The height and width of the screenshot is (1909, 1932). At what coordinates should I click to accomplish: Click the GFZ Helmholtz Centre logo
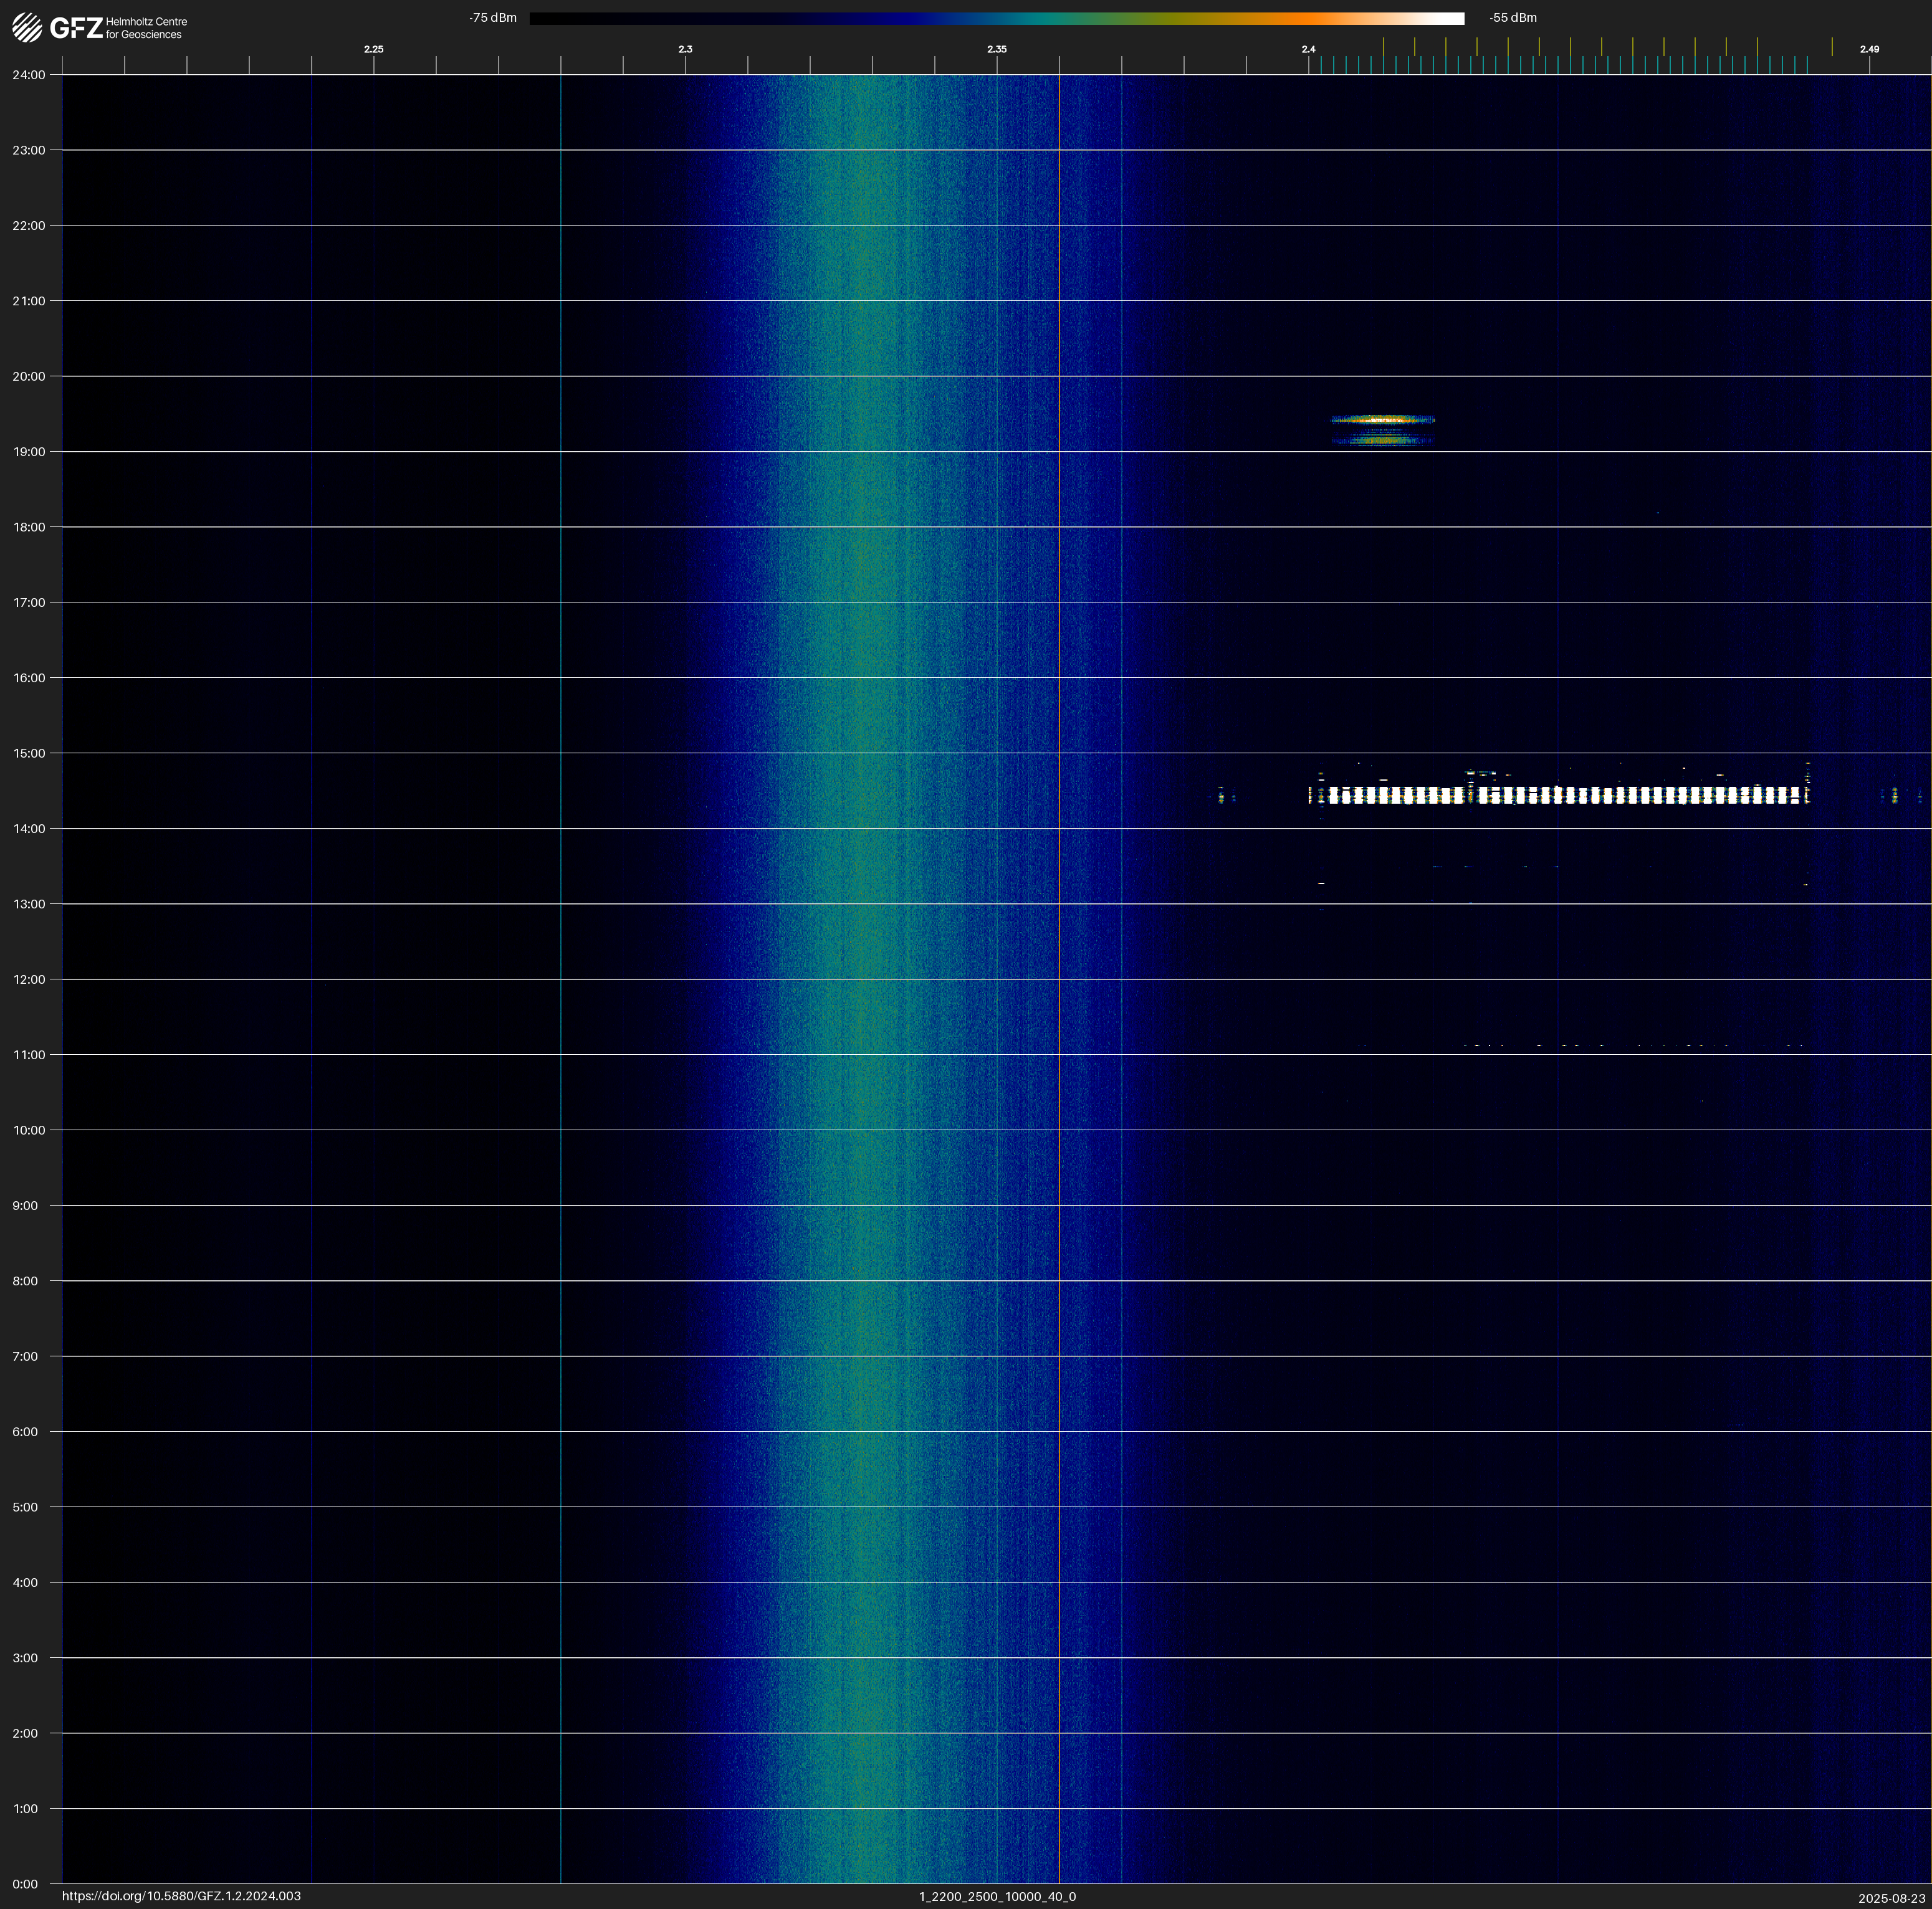(99, 27)
